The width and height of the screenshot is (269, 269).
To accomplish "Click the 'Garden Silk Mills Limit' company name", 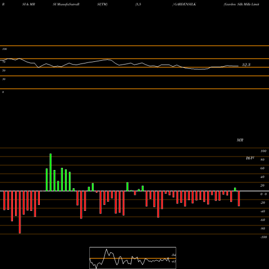I will [242, 4].
